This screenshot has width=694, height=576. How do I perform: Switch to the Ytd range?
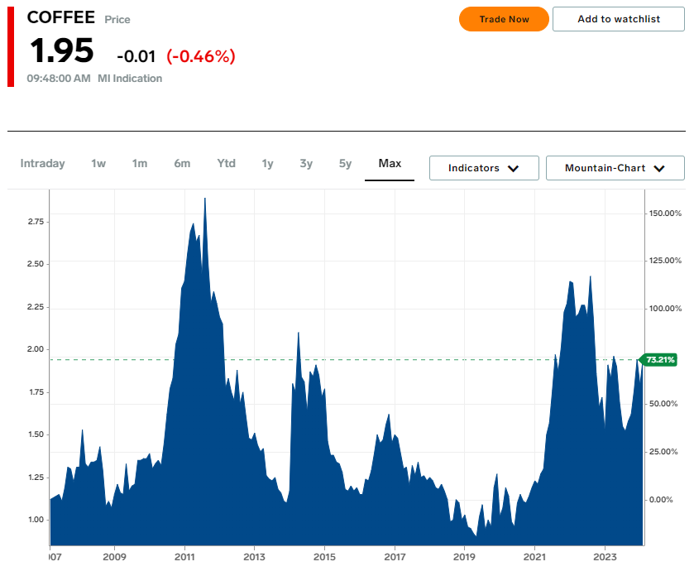[x=226, y=164]
